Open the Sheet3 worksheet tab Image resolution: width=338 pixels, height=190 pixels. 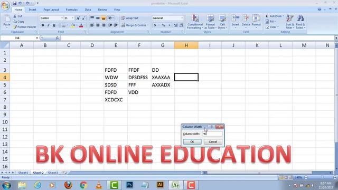tap(53, 173)
